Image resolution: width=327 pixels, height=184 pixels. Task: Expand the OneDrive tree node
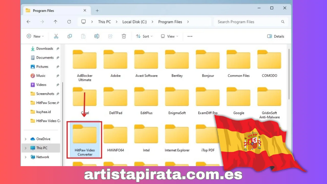coord(26,139)
